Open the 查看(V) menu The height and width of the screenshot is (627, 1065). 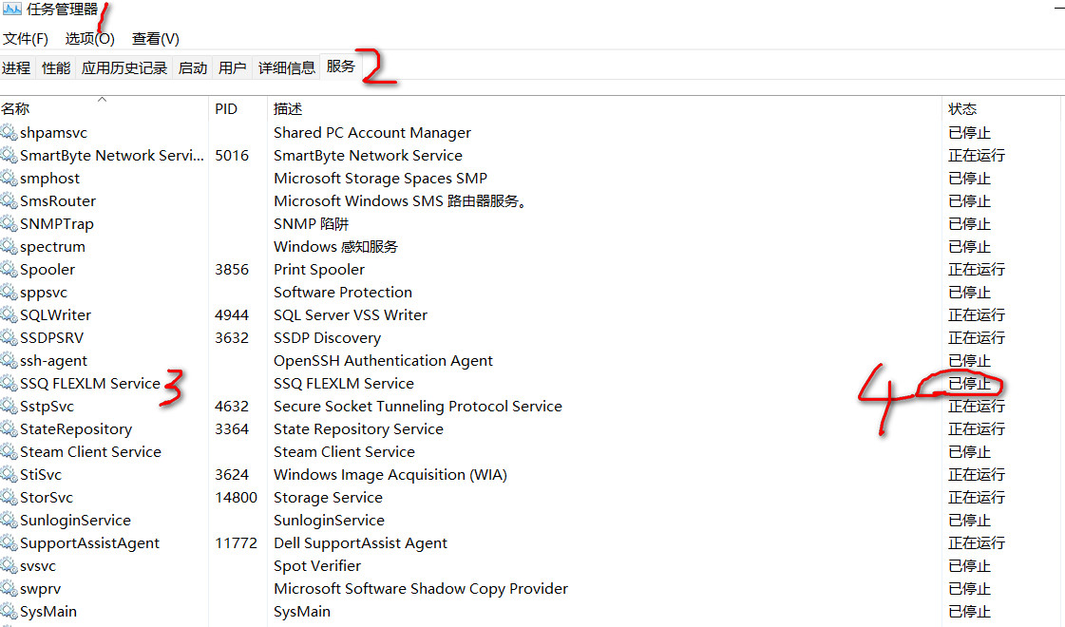[x=155, y=39]
